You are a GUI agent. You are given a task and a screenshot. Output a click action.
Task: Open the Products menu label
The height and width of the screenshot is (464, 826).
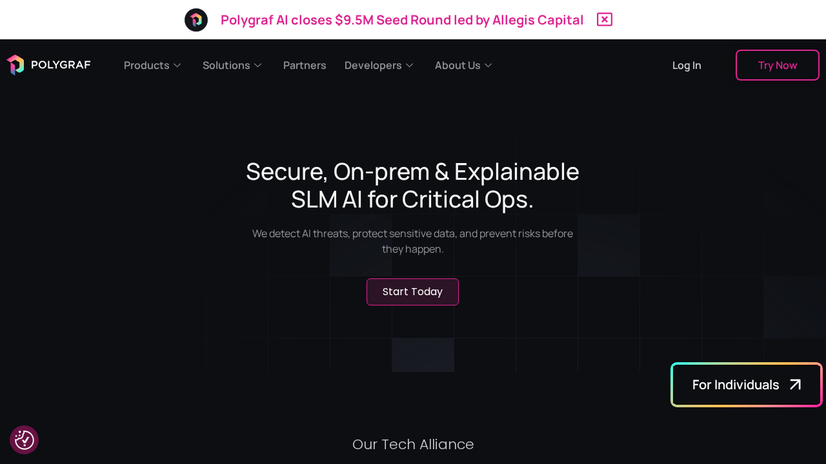tap(146, 65)
